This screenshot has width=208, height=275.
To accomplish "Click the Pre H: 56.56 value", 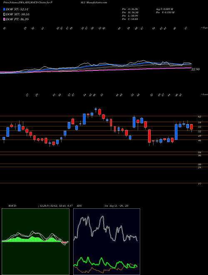I will coord(130,12).
